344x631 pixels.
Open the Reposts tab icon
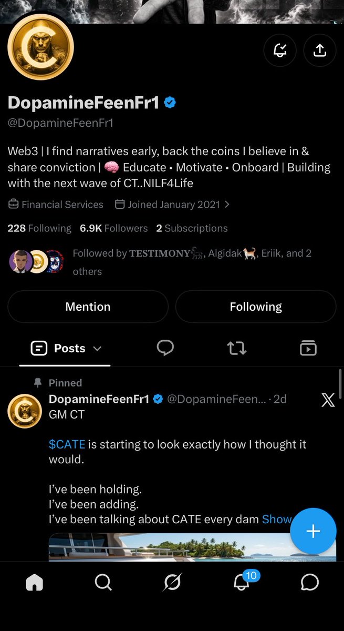coord(237,348)
